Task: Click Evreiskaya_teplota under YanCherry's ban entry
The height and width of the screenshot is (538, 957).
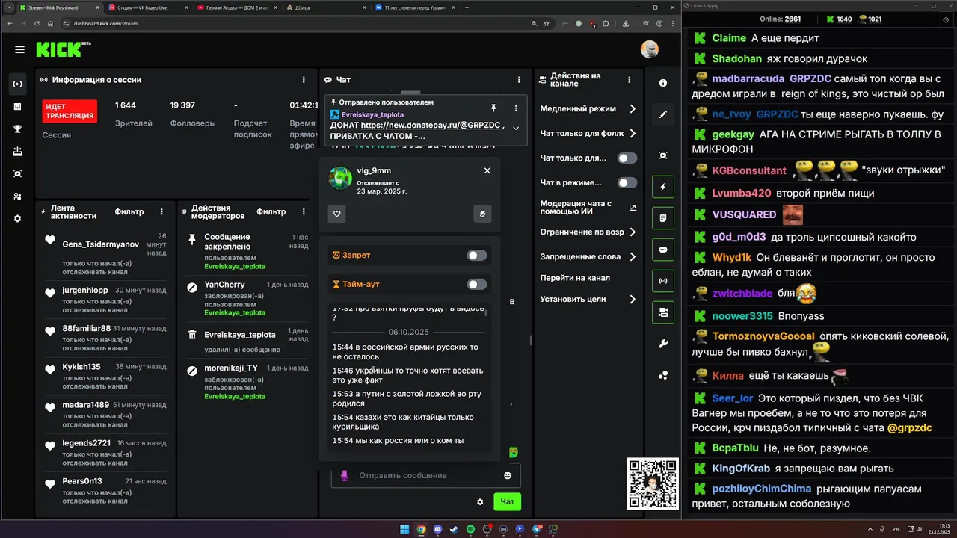Action: pos(235,312)
